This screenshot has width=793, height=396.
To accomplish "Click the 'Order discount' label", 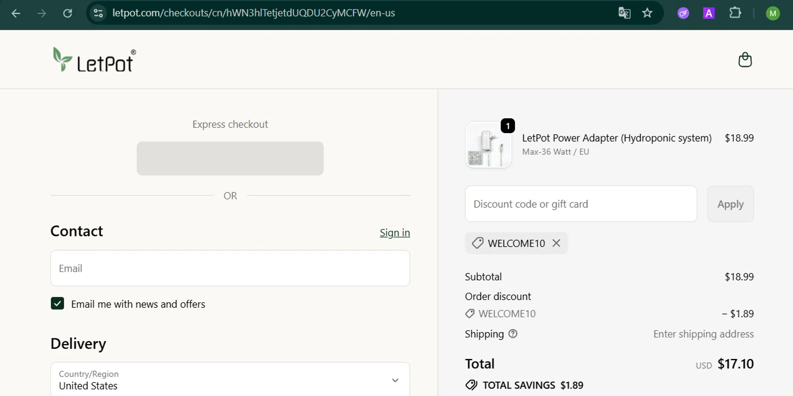I will click(498, 296).
